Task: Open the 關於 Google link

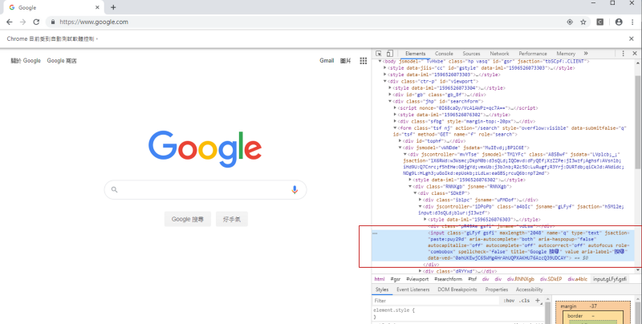Action: [x=26, y=61]
